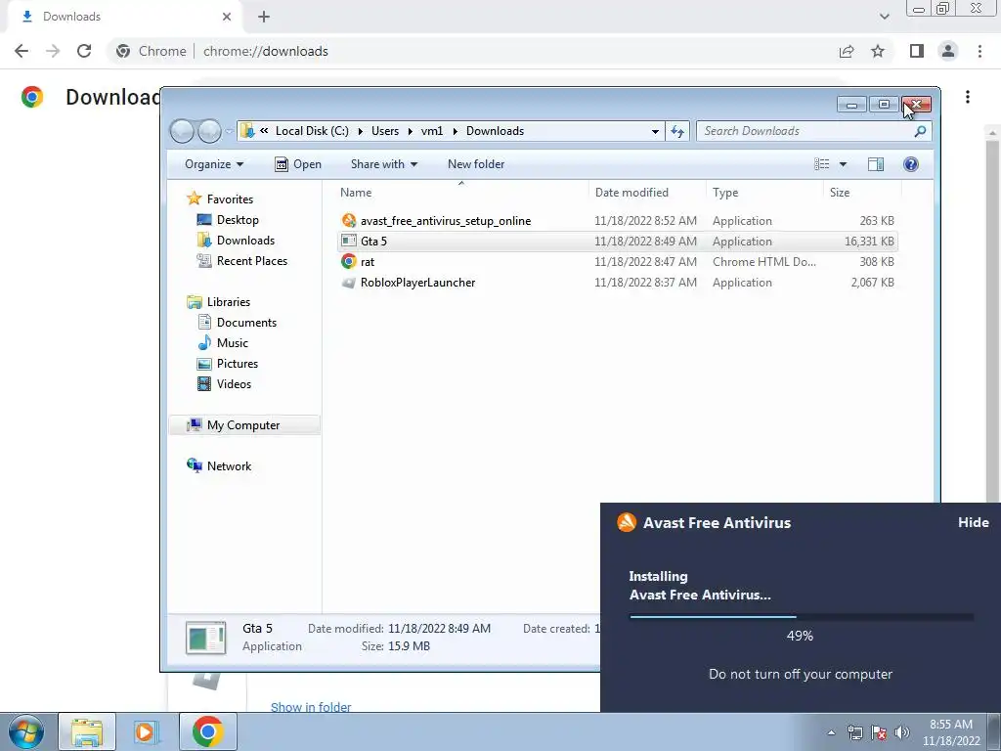Open Desktop in Favorites

tap(238, 220)
